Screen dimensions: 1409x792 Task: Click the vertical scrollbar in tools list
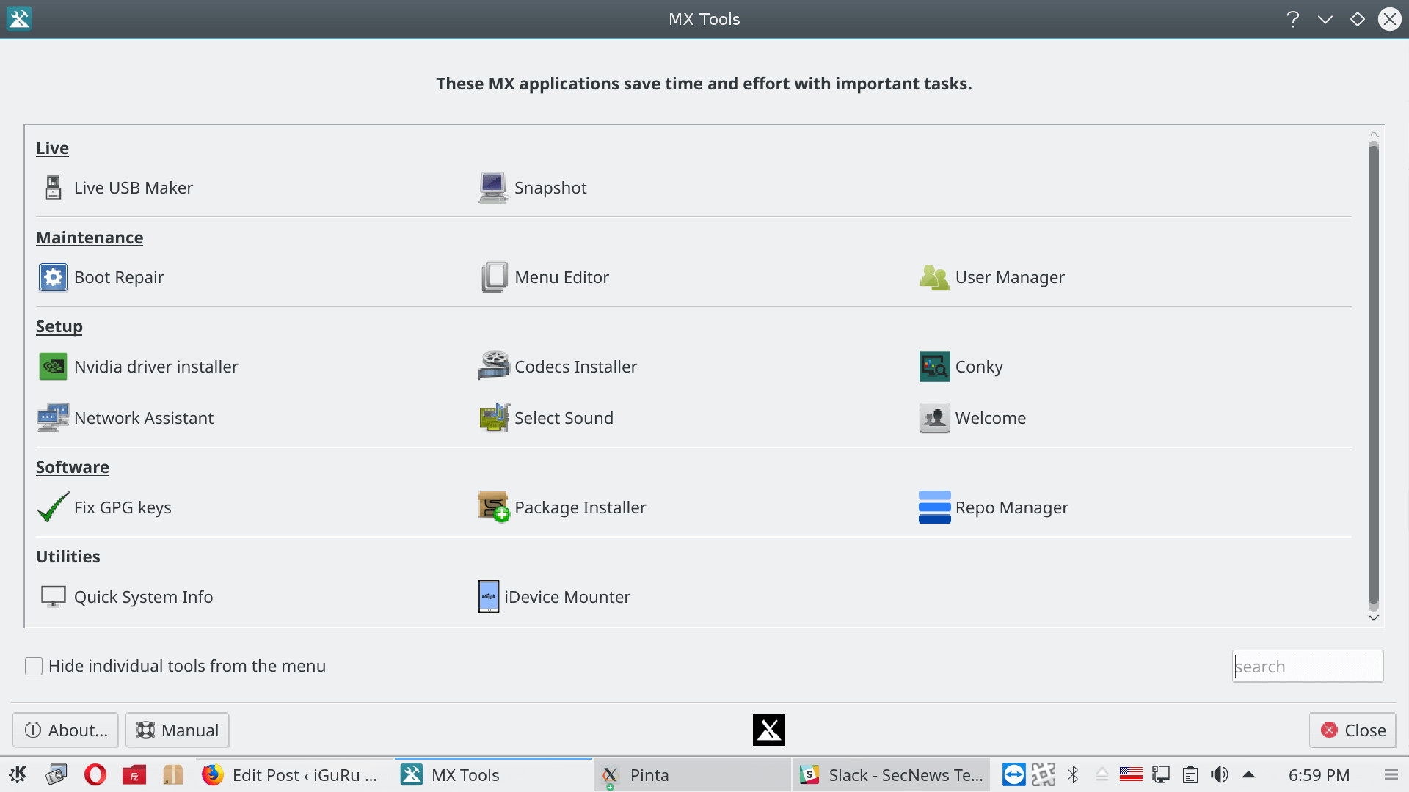pyautogui.click(x=1374, y=375)
